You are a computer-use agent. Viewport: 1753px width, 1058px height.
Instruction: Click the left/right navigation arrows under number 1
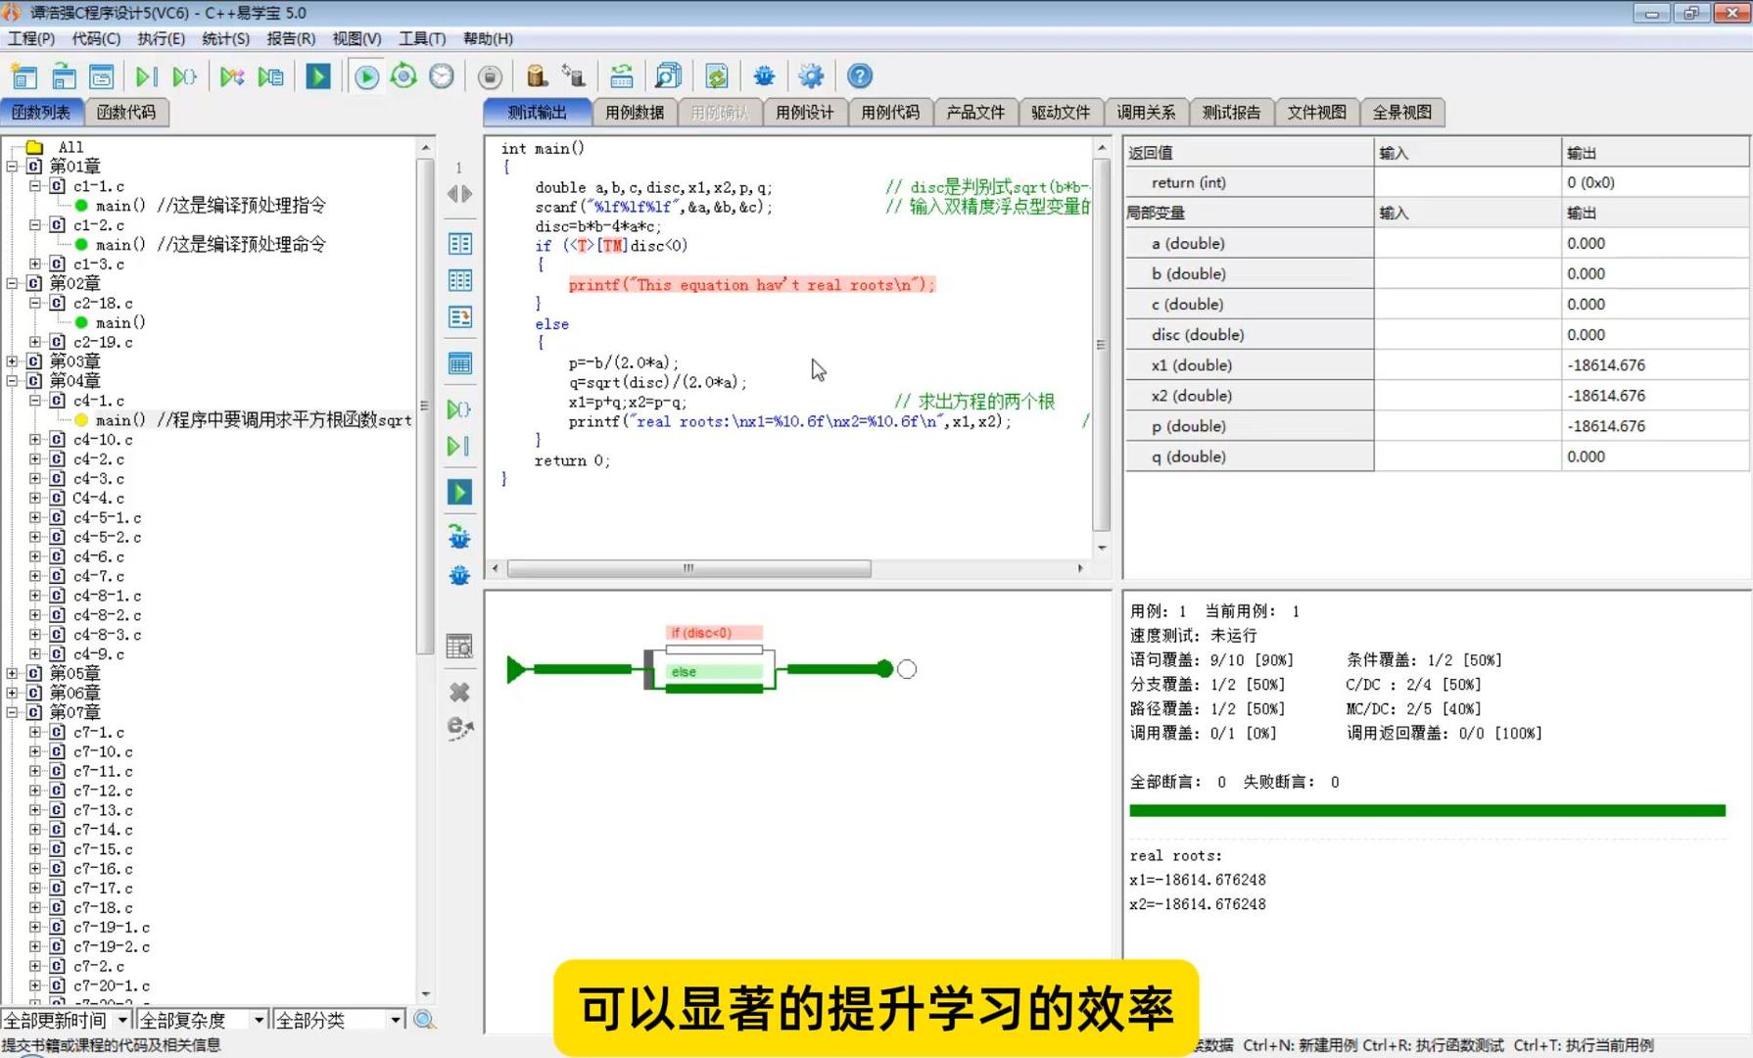[459, 194]
